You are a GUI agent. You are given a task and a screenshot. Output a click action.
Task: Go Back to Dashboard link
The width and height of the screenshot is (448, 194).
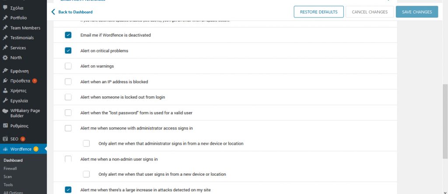(72, 12)
